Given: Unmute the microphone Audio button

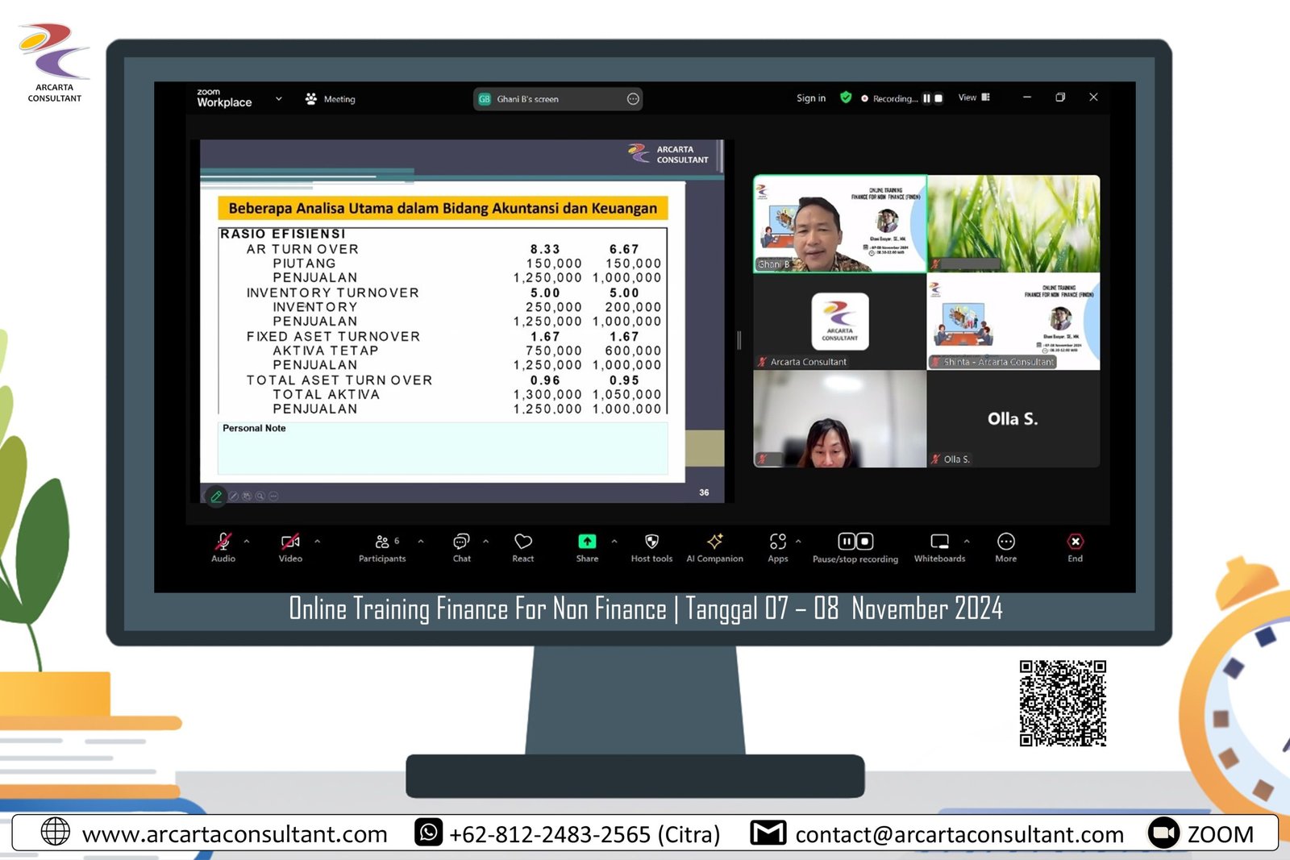Looking at the screenshot, I should [x=223, y=542].
